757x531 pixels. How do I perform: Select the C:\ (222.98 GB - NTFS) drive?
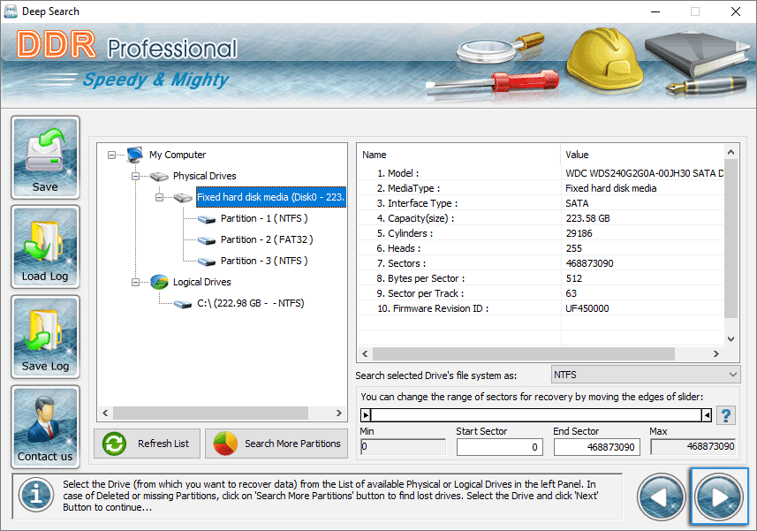251,303
